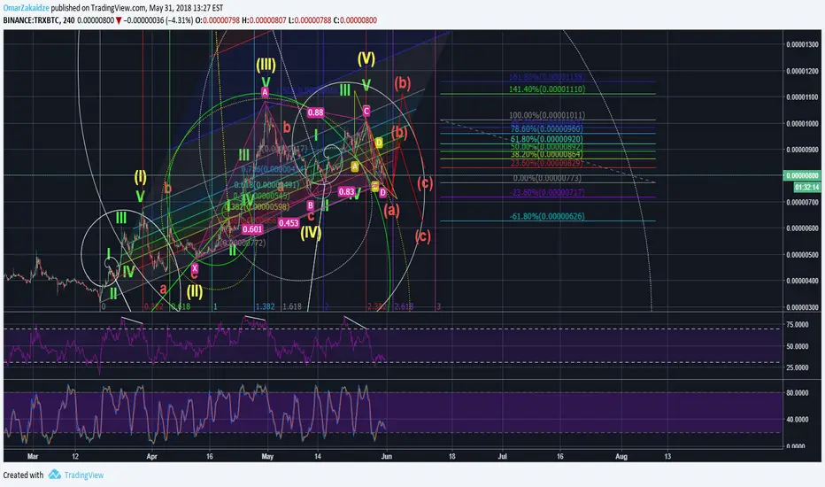Select the 61.80%(0.00000920) Fibonacci level label
825x487 pixels.
pos(547,140)
